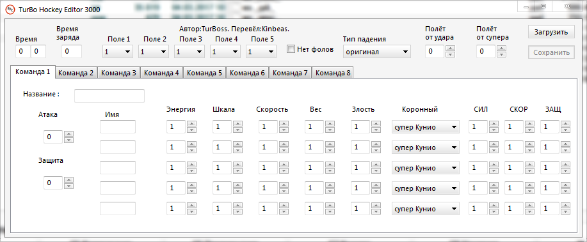Decrease the Защита value
The image size is (587, 242).
pyautogui.click(x=69, y=186)
